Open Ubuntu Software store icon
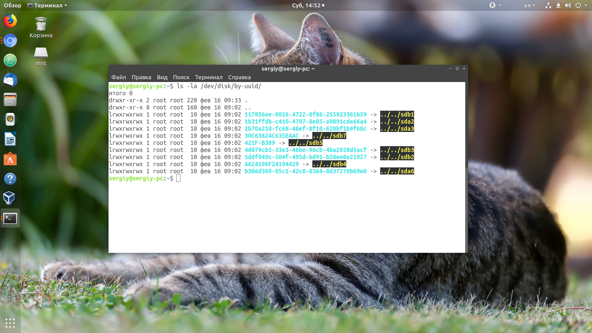The width and height of the screenshot is (592, 333). click(10, 159)
